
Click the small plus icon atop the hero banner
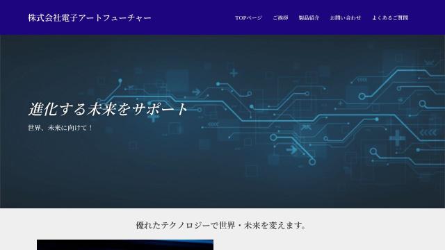click(234, 73)
